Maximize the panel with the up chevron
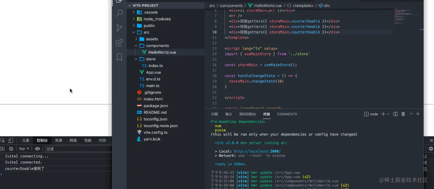Viewport: 434px width, 189px height. pos(411,114)
